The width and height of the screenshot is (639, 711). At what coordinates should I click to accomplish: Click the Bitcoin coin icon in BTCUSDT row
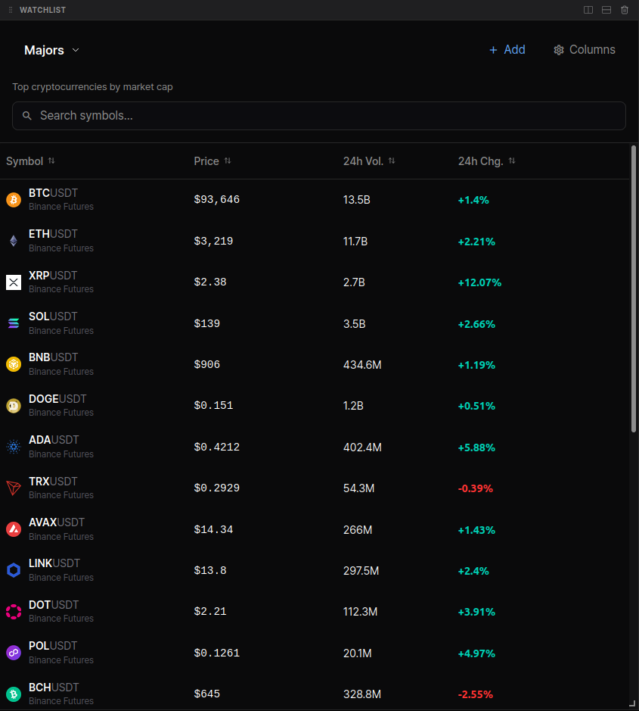tap(13, 199)
